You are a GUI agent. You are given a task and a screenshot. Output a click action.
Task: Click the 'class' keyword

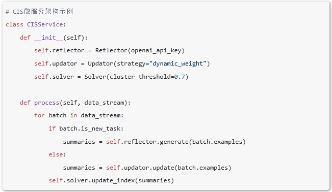14,24
